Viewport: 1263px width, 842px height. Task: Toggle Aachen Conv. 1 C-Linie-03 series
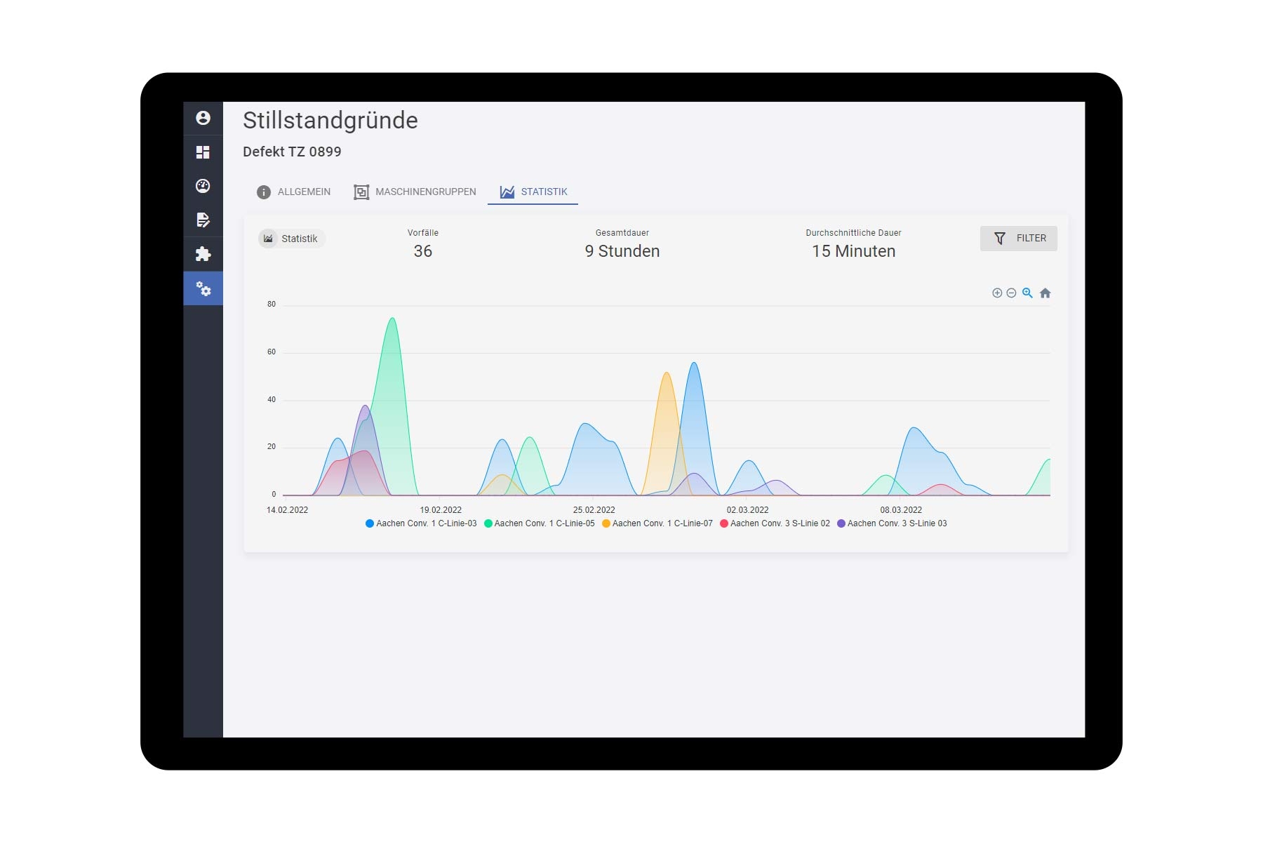tap(421, 523)
